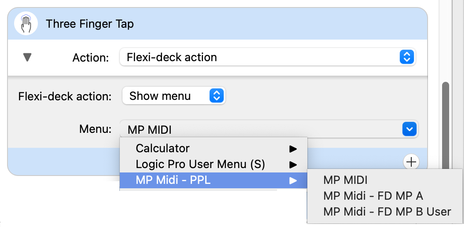Image resolution: width=465 pixels, height=227 pixels.
Task: Click the submenu arrow beside Calculator
Action: pyautogui.click(x=293, y=149)
